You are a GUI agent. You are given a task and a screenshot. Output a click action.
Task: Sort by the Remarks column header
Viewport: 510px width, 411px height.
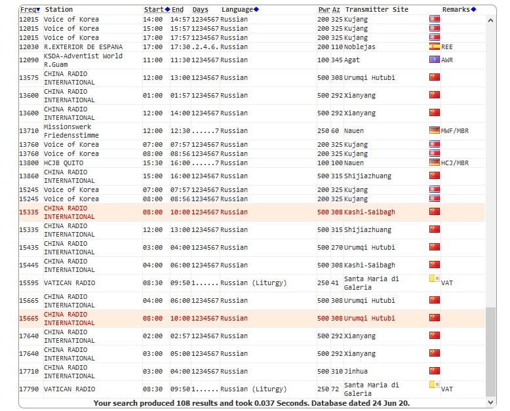click(456, 10)
